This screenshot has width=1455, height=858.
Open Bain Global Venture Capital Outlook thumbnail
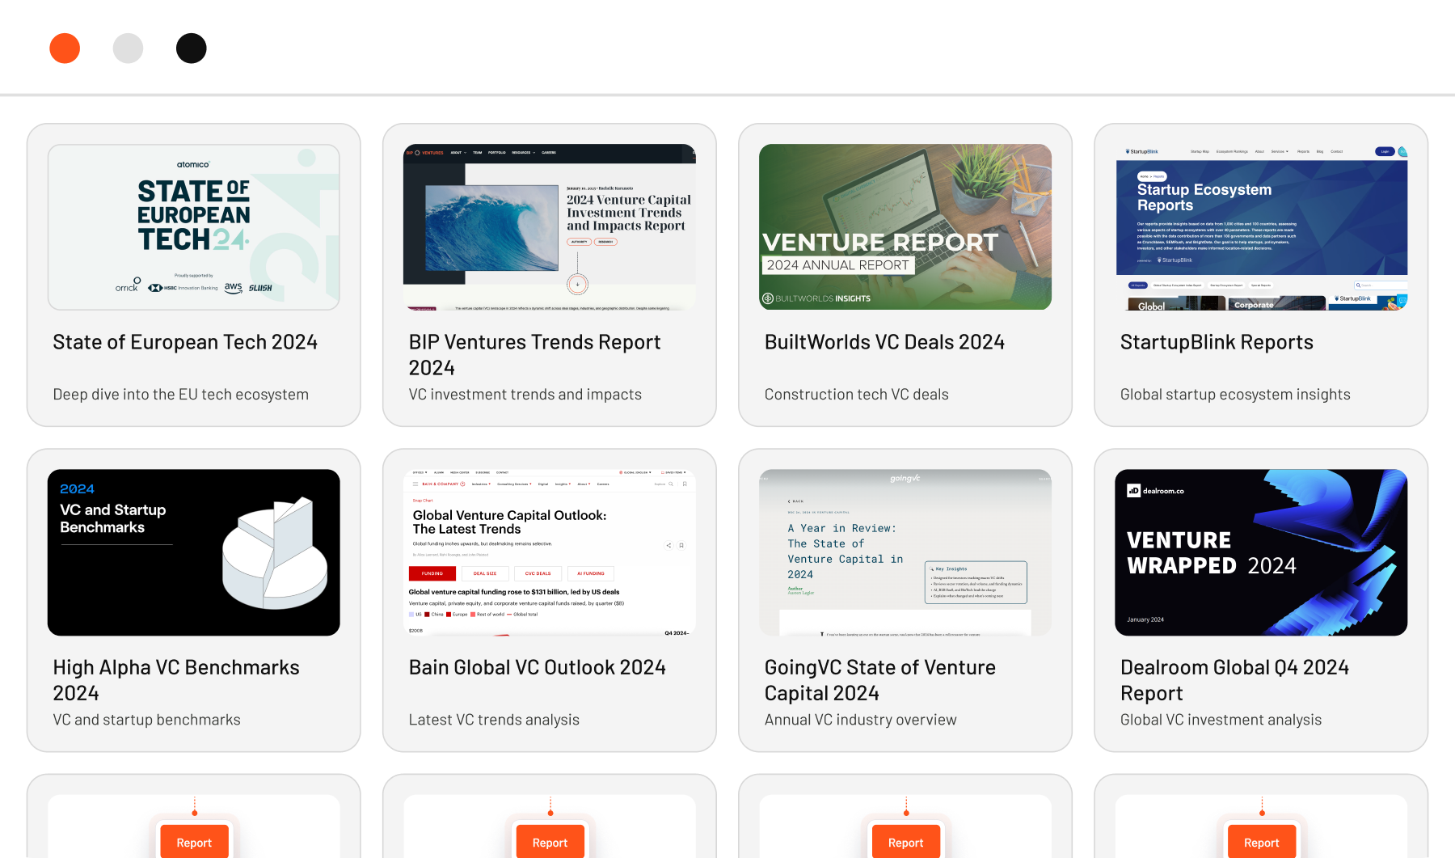pos(550,552)
